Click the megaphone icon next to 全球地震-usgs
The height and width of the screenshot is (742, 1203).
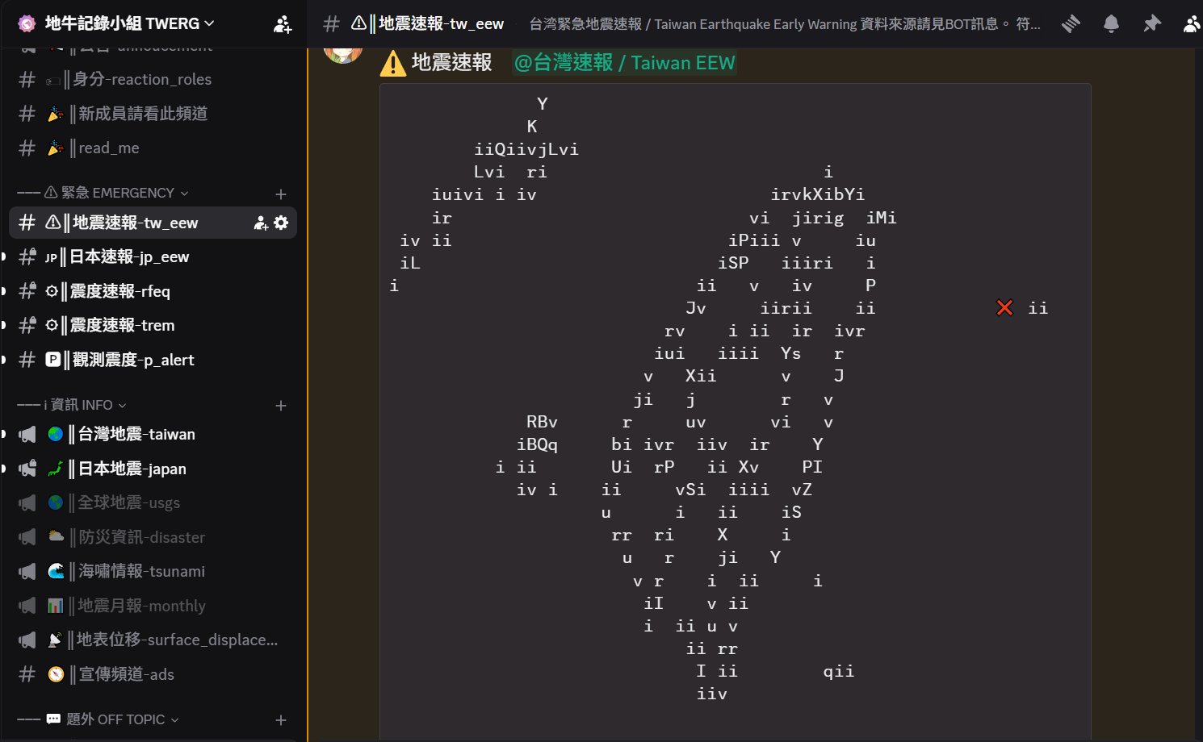pos(27,502)
